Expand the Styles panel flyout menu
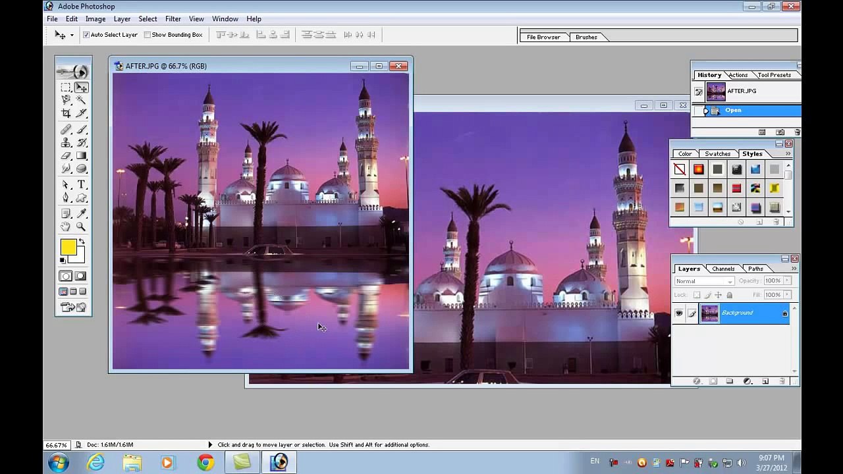The image size is (843, 474). (x=788, y=153)
